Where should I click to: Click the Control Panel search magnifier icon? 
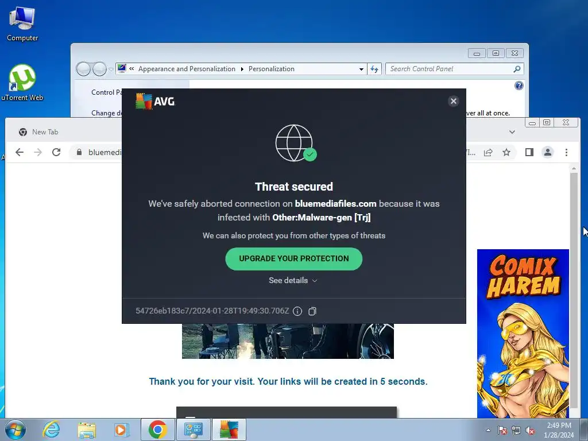click(517, 69)
